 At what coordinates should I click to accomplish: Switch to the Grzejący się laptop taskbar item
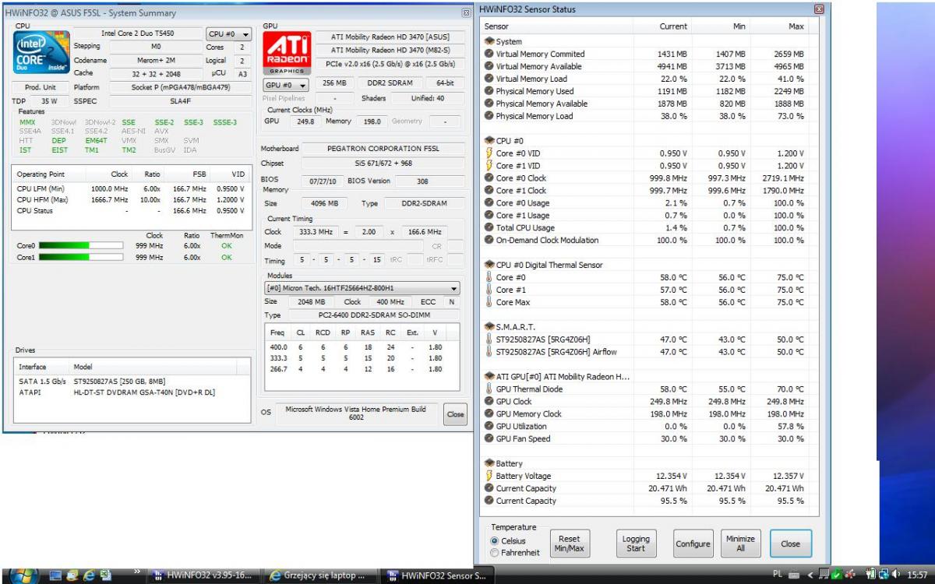pyautogui.click(x=319, y=576)
